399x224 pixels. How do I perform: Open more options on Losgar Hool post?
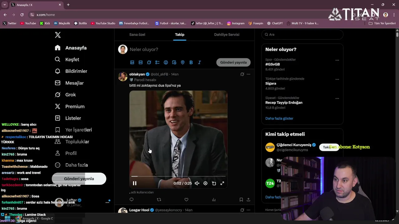pyautogui.click(x=248, y=210)
